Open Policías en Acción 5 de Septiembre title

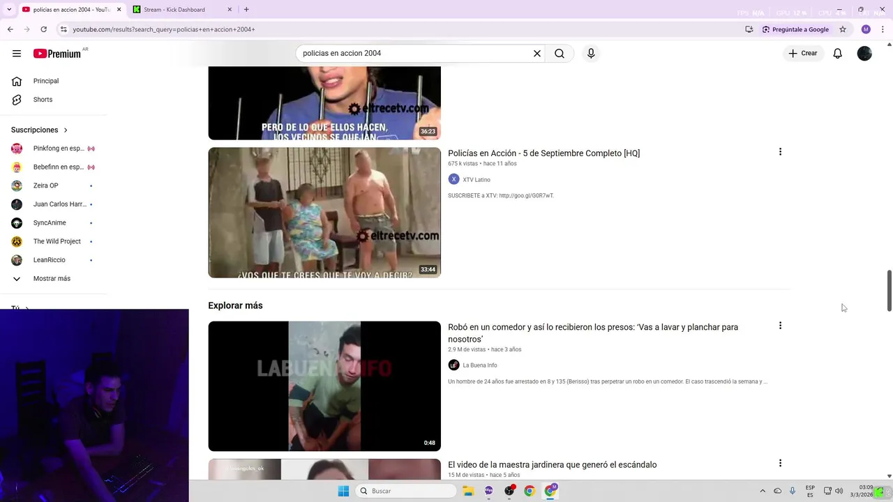[x=543, y=153]
